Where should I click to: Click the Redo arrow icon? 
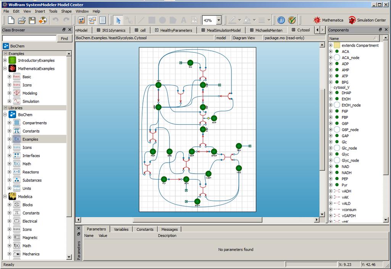[66, 20]
